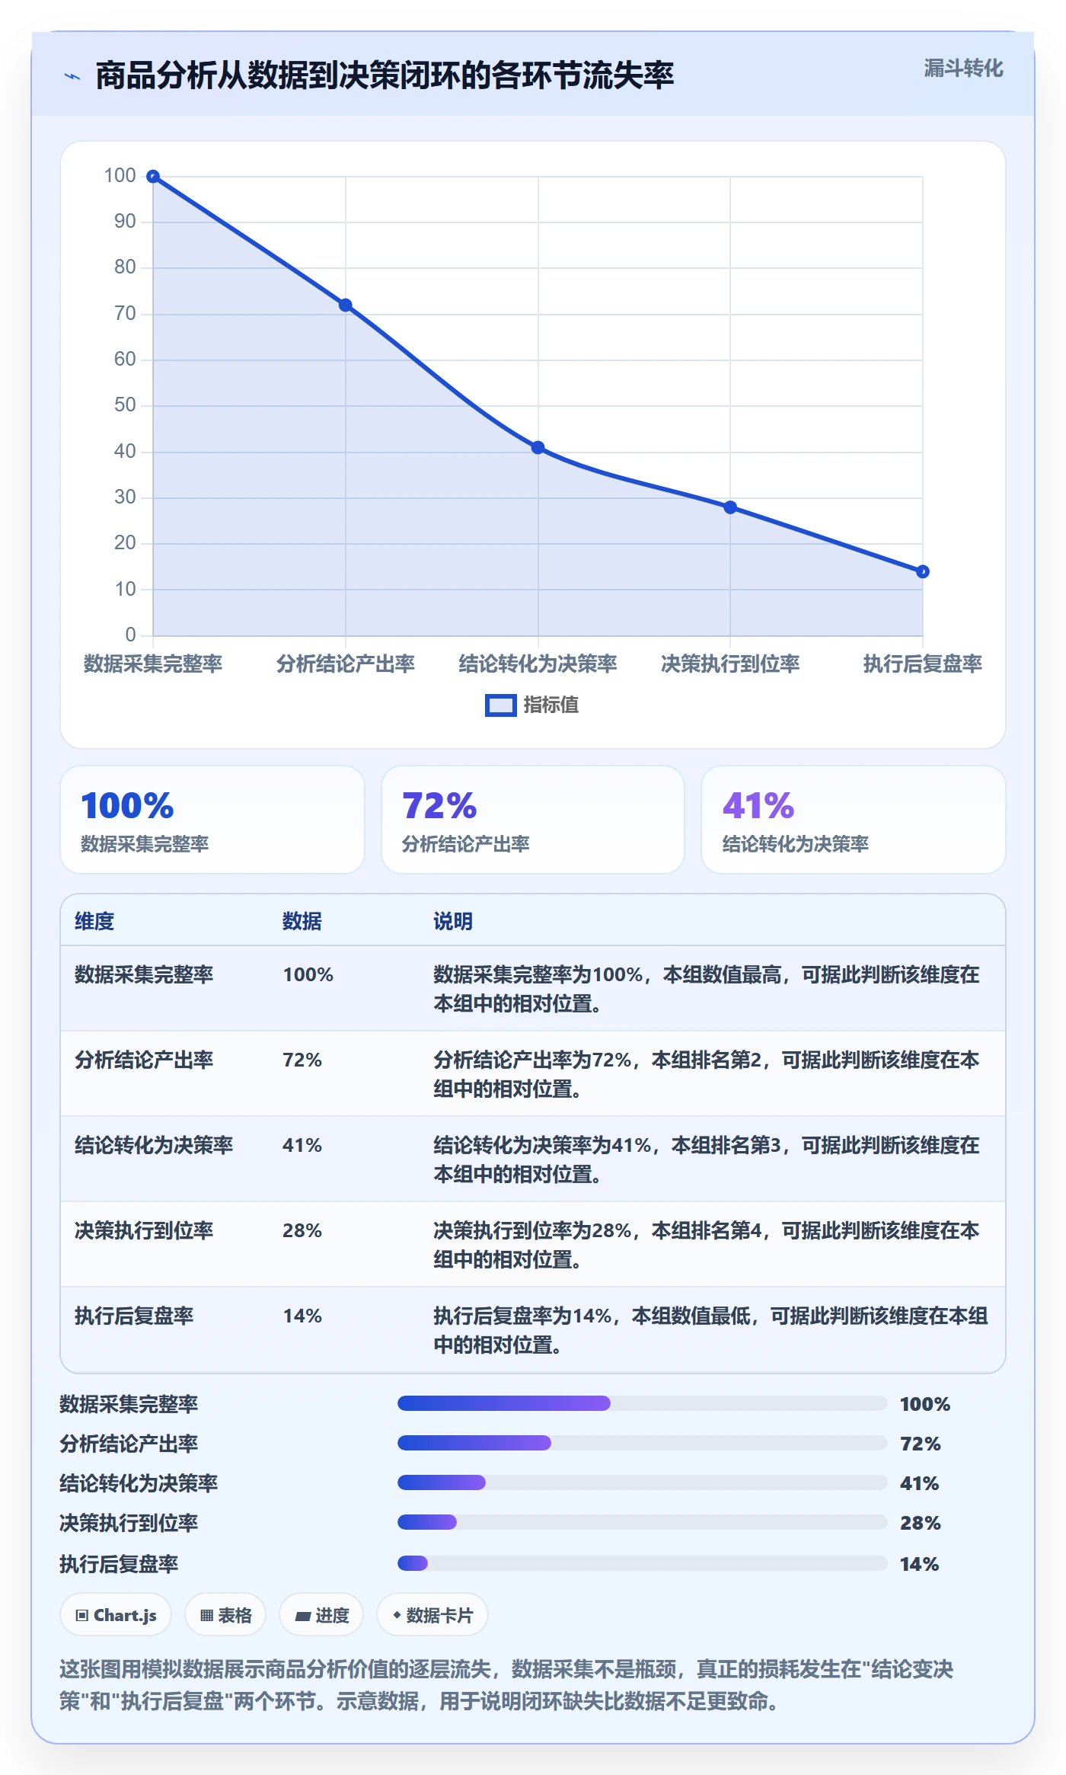Open the 72% 分析结论产出率 stat card
Viewport: 1066px width, 1775px height.
(x=533, y=820)
